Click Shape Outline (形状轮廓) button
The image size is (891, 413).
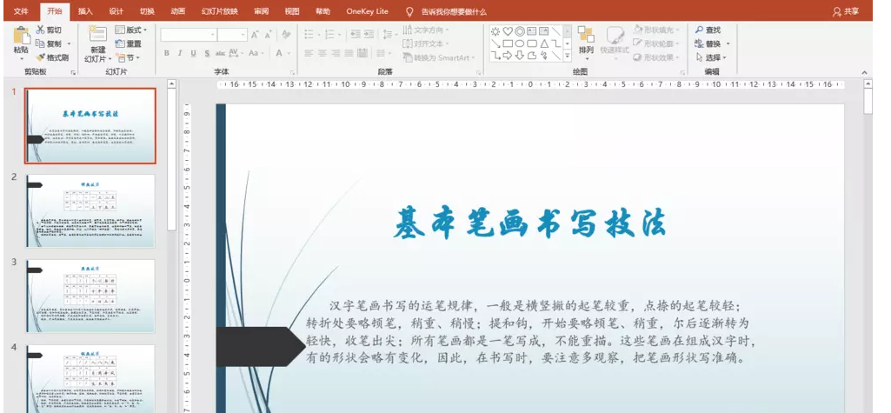tap(656, 43)
